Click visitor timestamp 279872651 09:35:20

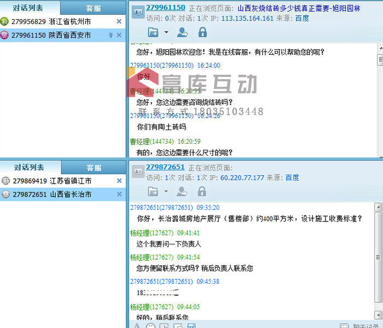point(175,207)
